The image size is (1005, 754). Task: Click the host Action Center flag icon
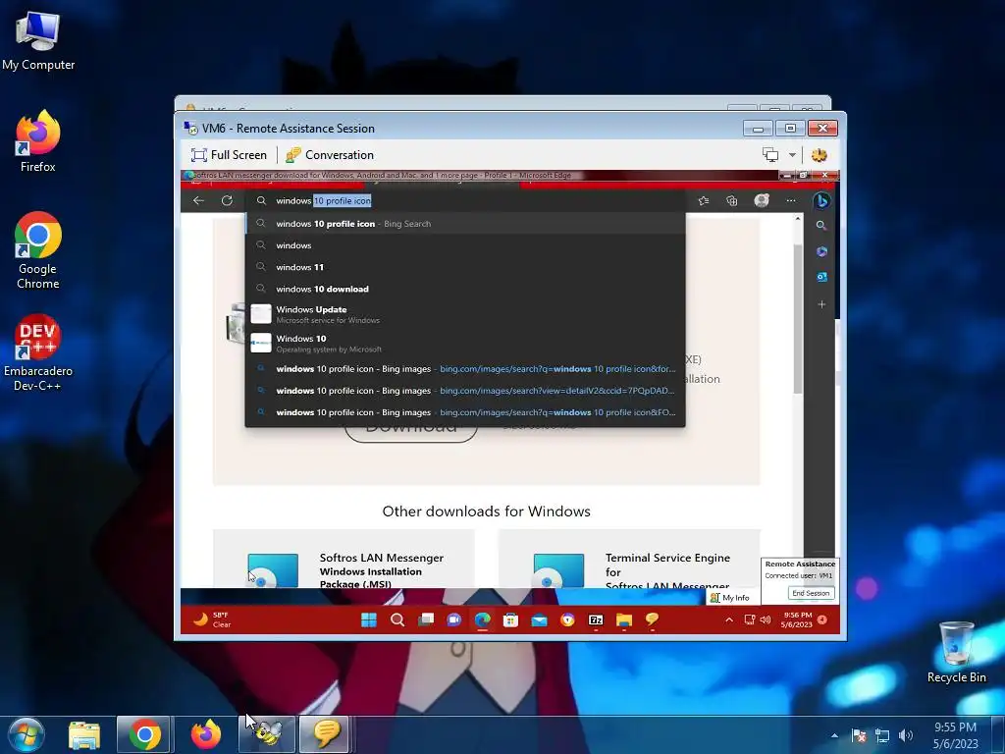859,735
